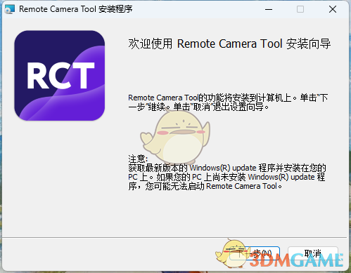
Task: Click the 注意: label
Action: tap(138, 159)
